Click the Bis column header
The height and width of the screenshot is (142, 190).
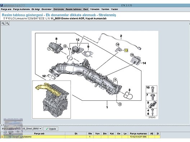coord(105,133)
